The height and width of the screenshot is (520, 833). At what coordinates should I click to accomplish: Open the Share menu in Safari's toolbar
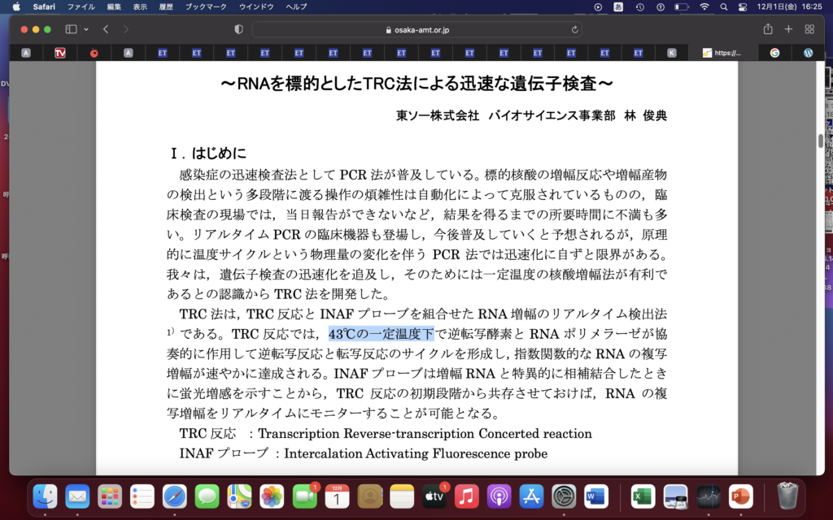coord(765,28)
